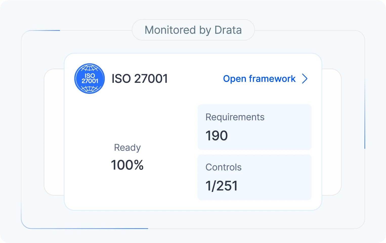Click the 190 requirements count
This screenshot has height=243, width=386.
(217, 136)
